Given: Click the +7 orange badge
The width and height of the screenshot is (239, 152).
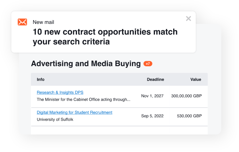Looking at the screenshot, I should (148, 64).
